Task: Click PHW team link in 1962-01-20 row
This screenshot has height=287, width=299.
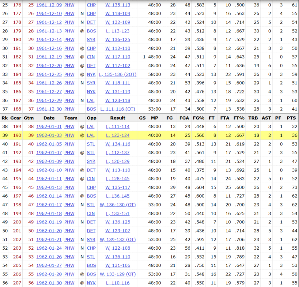Action: click(69, 231)
